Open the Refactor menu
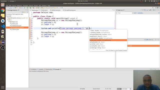The width and height of the screenshot is (160, 90). coord(19,5)
